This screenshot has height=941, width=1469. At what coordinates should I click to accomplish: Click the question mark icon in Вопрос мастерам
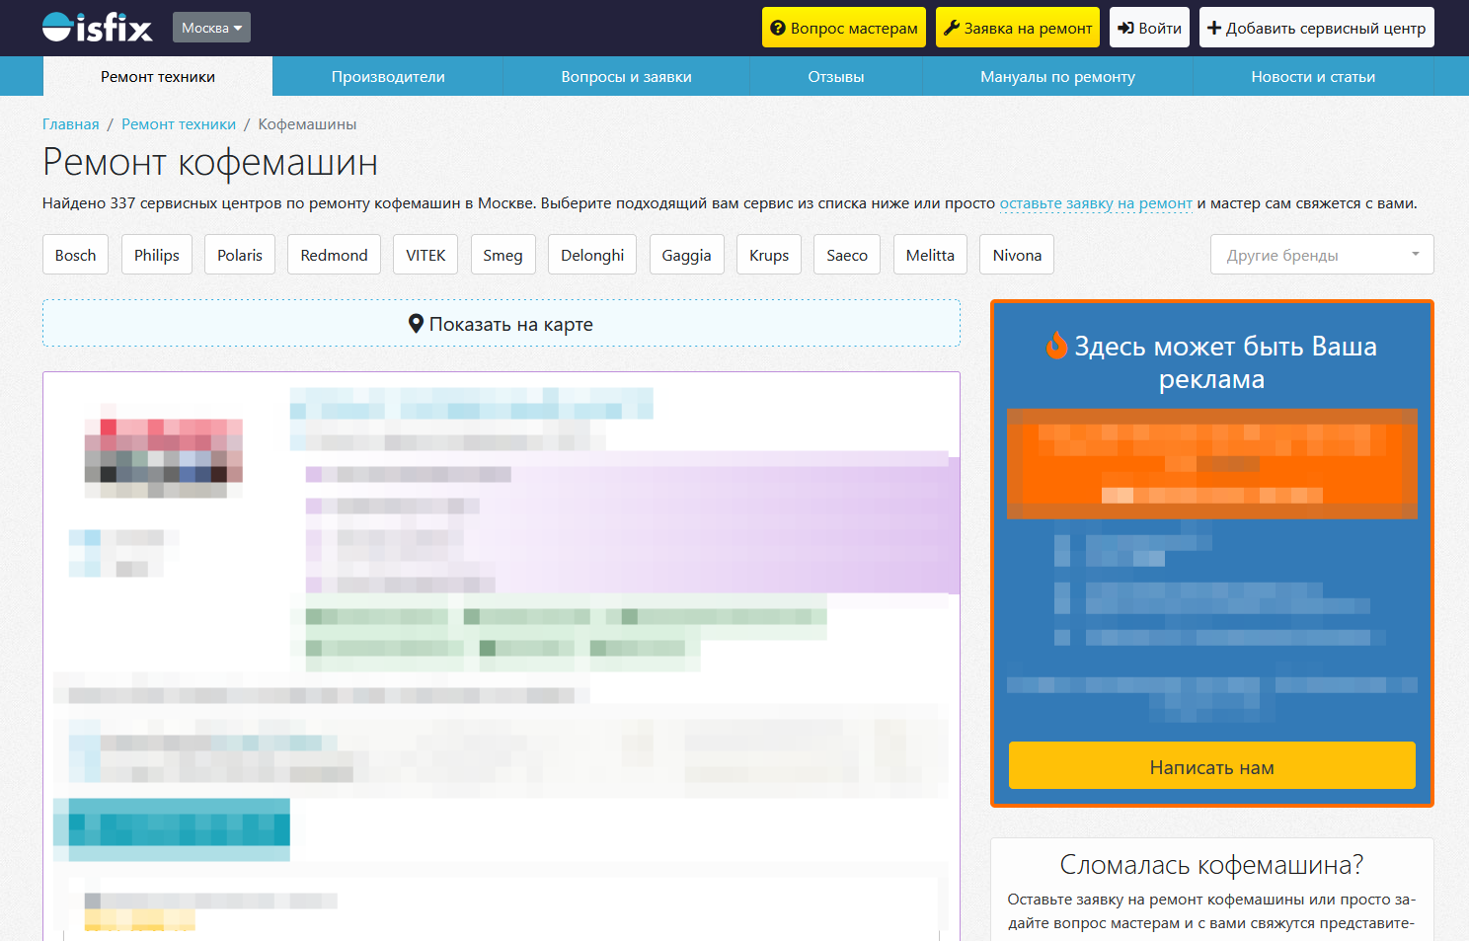point(778,28)
